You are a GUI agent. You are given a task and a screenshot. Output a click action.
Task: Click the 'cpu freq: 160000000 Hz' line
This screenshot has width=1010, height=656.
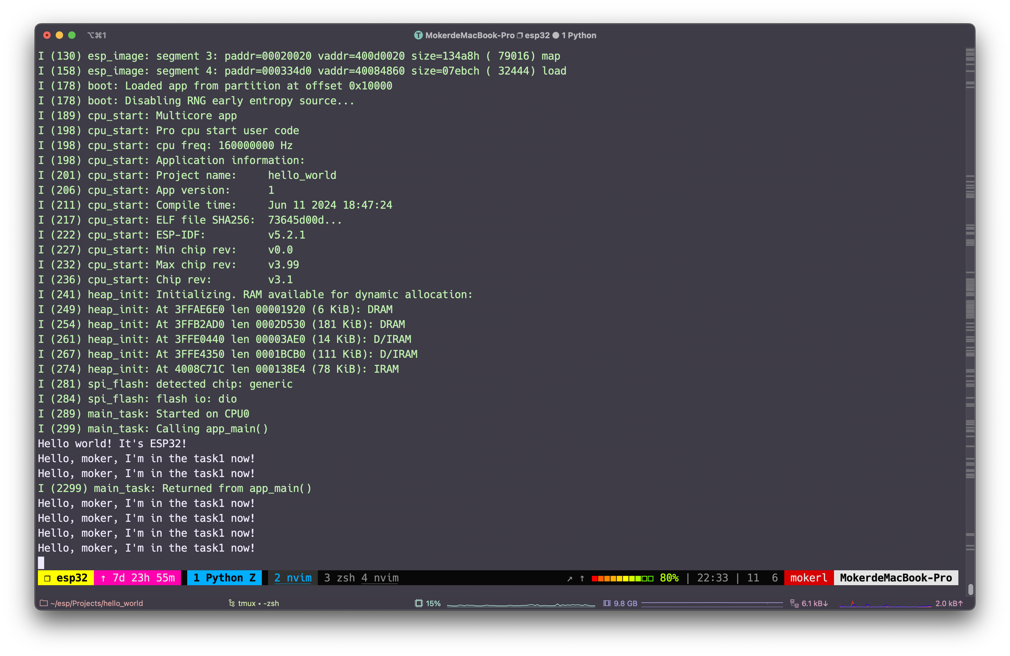click(165, 145)
